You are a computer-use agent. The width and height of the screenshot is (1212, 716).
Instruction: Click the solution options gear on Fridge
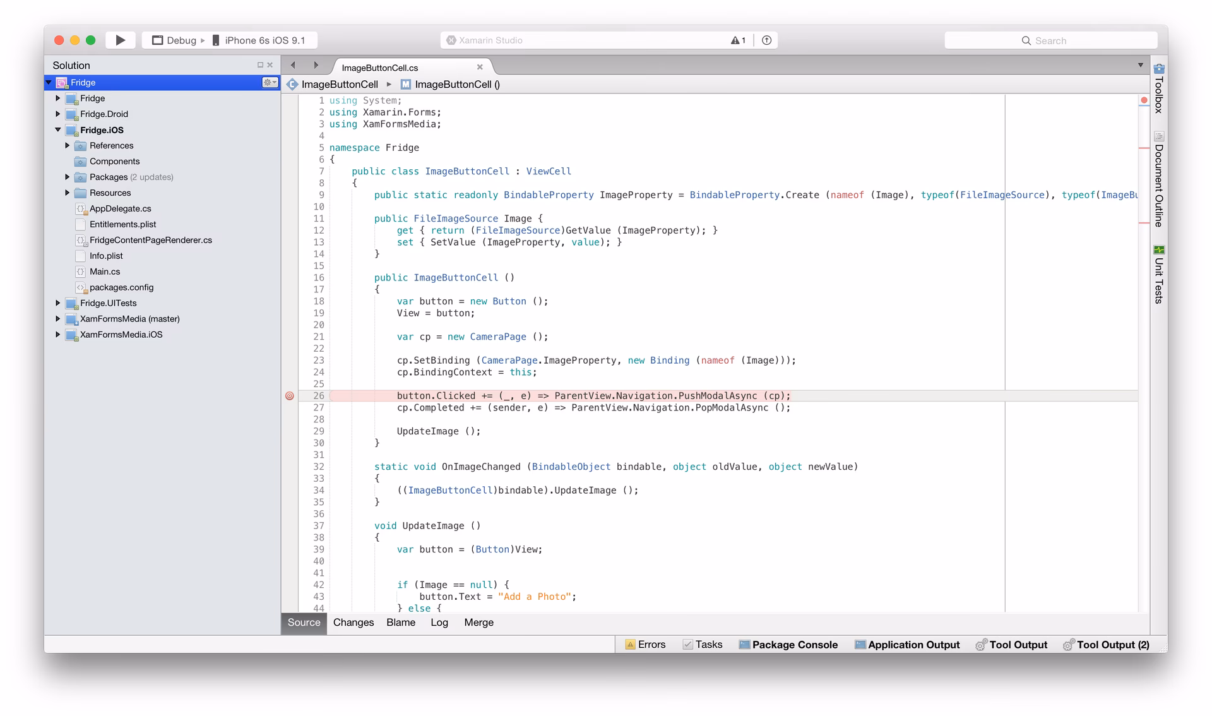point(270,82)
